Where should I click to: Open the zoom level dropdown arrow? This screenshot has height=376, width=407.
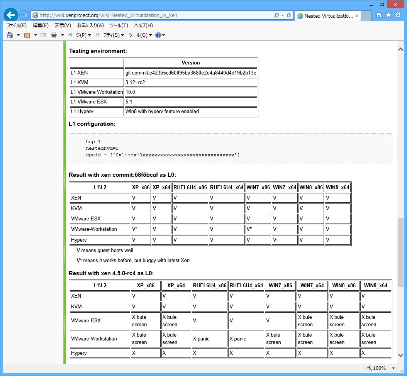point(394,368)
